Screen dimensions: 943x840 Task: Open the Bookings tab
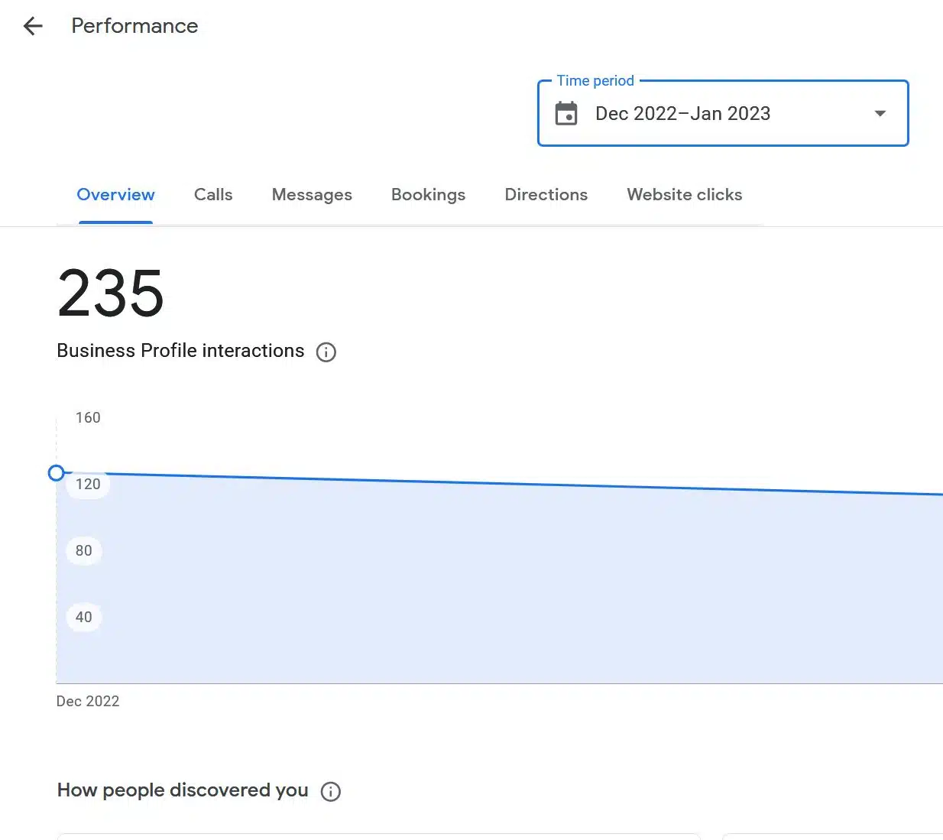point(428,195)
